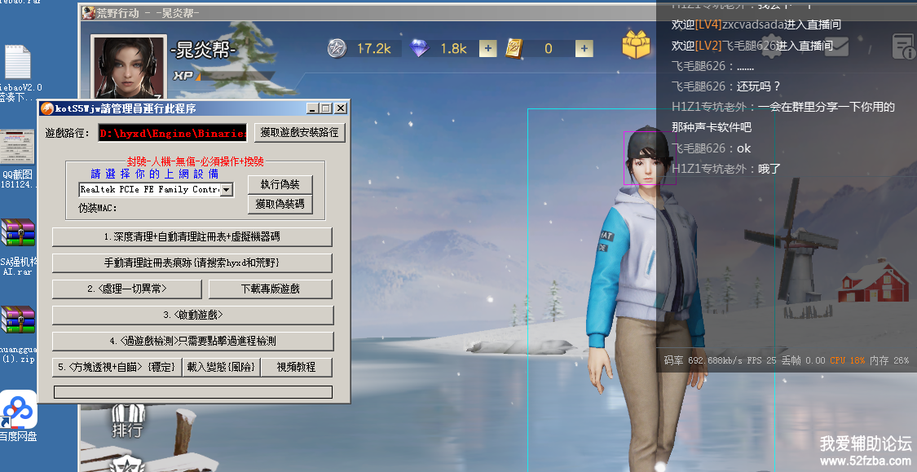The width and height of the screenshot is (917, 472).
Task: Click the empty progress bar in dialog
Action: point(193,392)
